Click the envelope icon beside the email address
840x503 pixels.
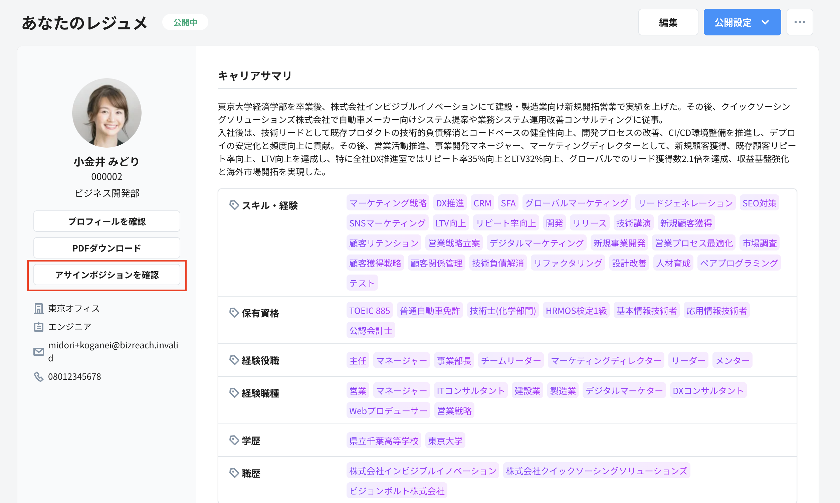(39, 351)
